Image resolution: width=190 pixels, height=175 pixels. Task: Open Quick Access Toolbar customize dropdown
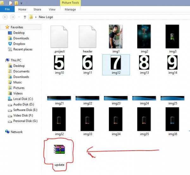point(21,3)
